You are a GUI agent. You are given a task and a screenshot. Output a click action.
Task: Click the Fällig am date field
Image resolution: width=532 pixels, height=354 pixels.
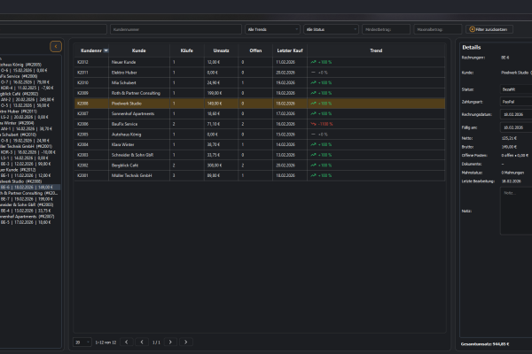516,127
